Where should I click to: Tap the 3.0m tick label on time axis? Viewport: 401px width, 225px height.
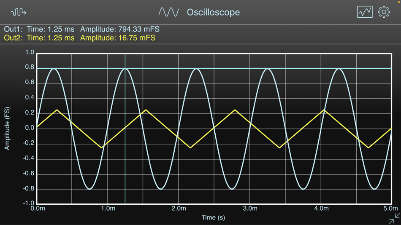tap(250, 209)
